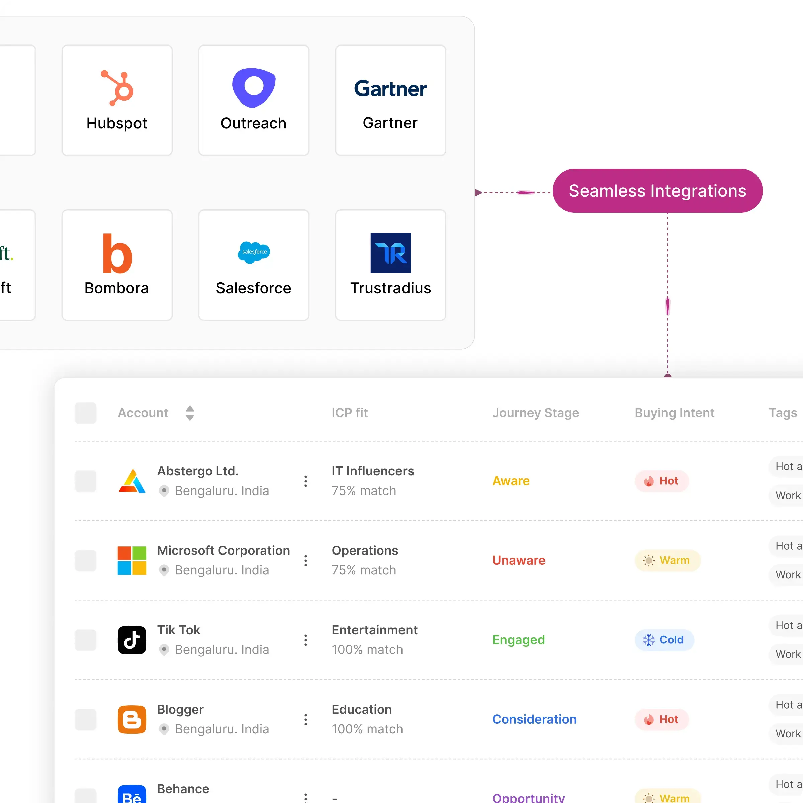The image size is (803, 803).
Task: Click the Abstergo Ltd. triangle logo
Action: coord(132,481)
